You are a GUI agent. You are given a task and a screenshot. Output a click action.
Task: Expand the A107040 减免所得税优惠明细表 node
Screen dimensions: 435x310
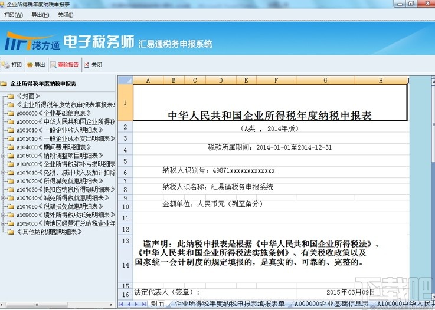point(3,198)
